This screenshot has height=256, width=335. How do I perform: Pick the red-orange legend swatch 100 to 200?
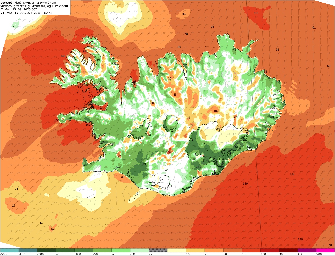coord(251,251)
